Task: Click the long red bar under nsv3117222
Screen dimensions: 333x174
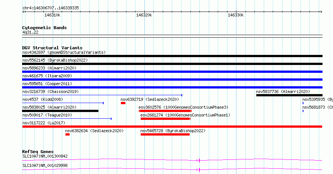Action: [172, 127]
